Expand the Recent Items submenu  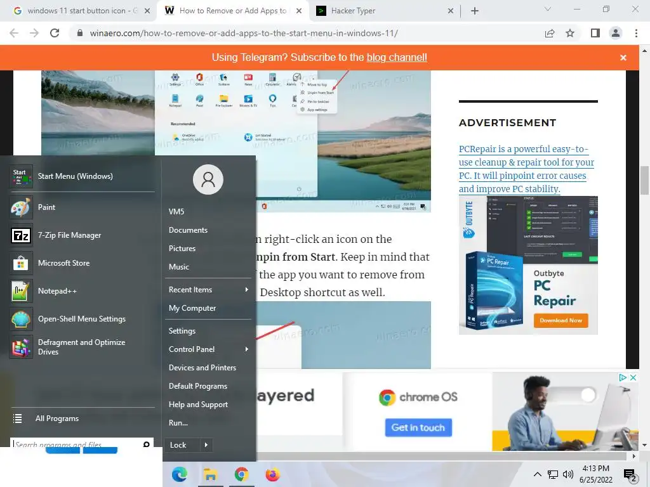tap(208, 290)
